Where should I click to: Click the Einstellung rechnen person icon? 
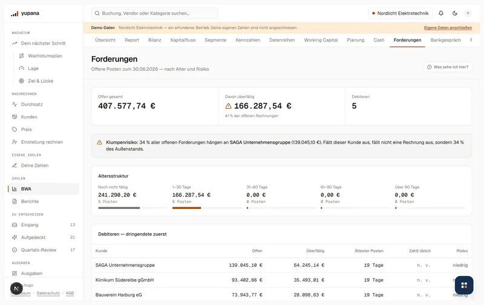point(15,142)
